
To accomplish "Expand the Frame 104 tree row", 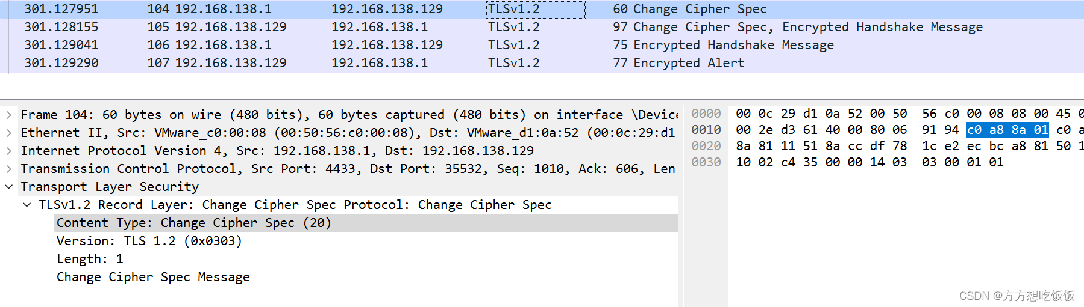I will 8,114.
